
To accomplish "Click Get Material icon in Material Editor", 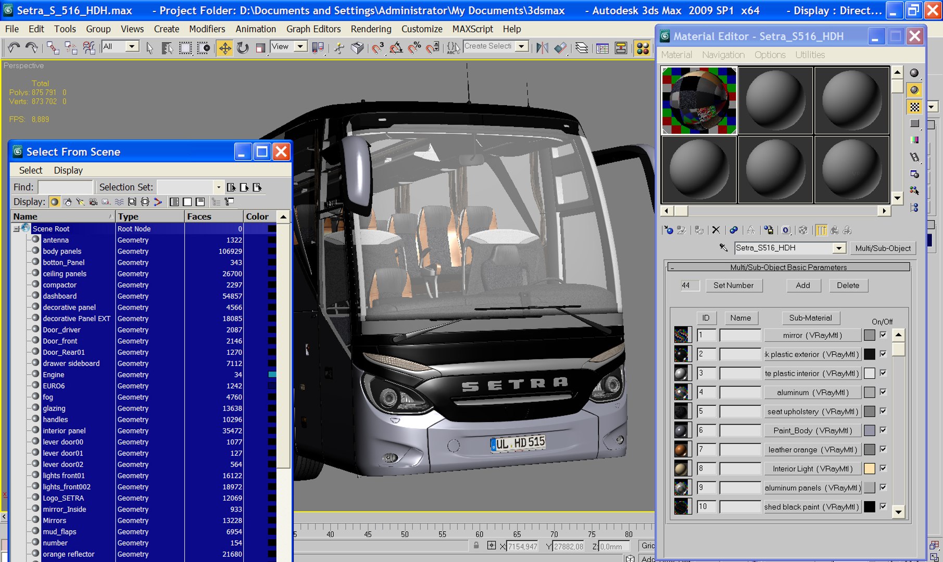I will coord(669,230).
